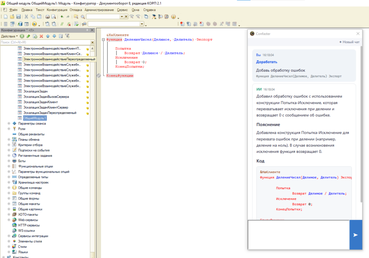Click the green Add button in Configuration panel
369x258 pixels.
22,36
